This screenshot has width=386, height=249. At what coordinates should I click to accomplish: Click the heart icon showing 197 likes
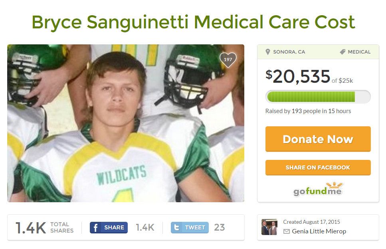(228, 60)
